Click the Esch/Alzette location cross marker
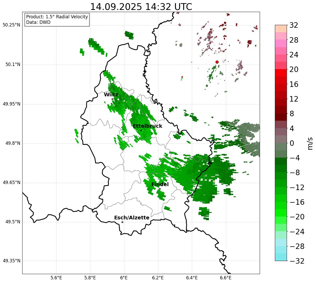Screen dimensions: 316x283 (122, 222)
